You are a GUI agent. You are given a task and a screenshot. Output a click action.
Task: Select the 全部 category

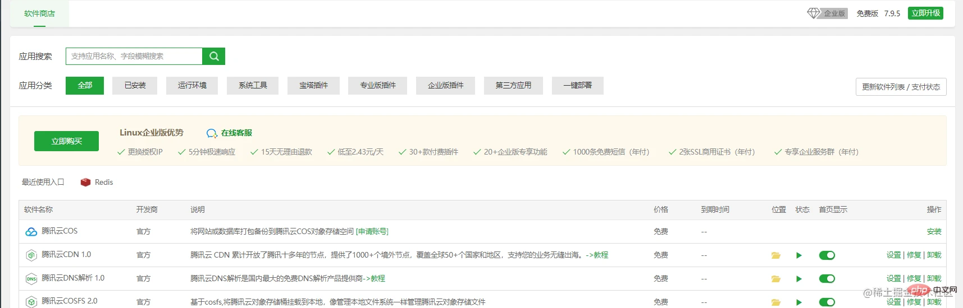[85, 86]
